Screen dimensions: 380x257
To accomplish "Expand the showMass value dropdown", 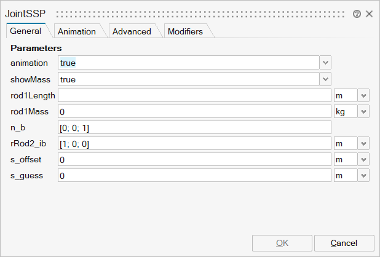I will coord(325,79).
